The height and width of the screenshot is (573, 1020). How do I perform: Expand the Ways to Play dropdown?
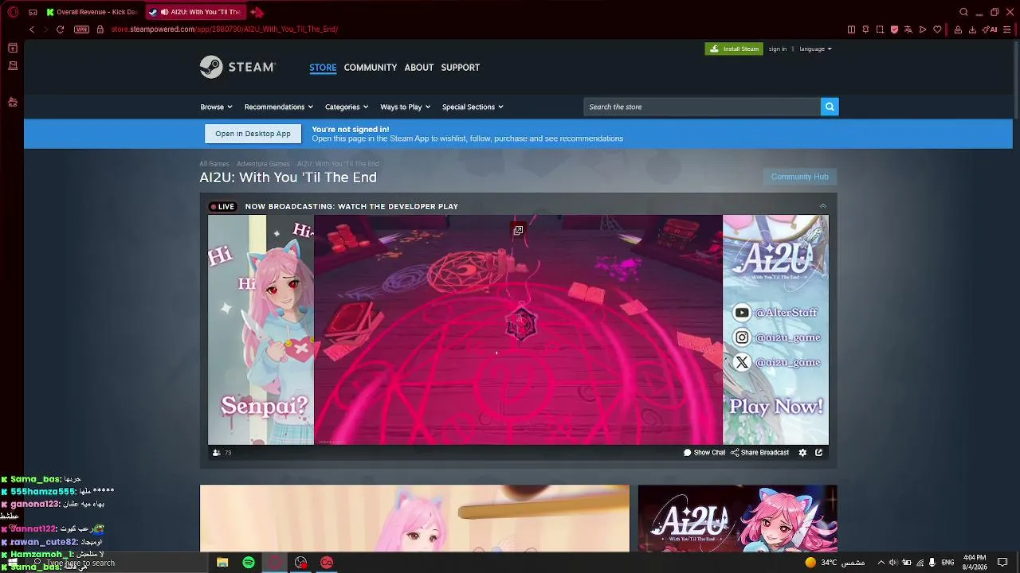point(406,107)
